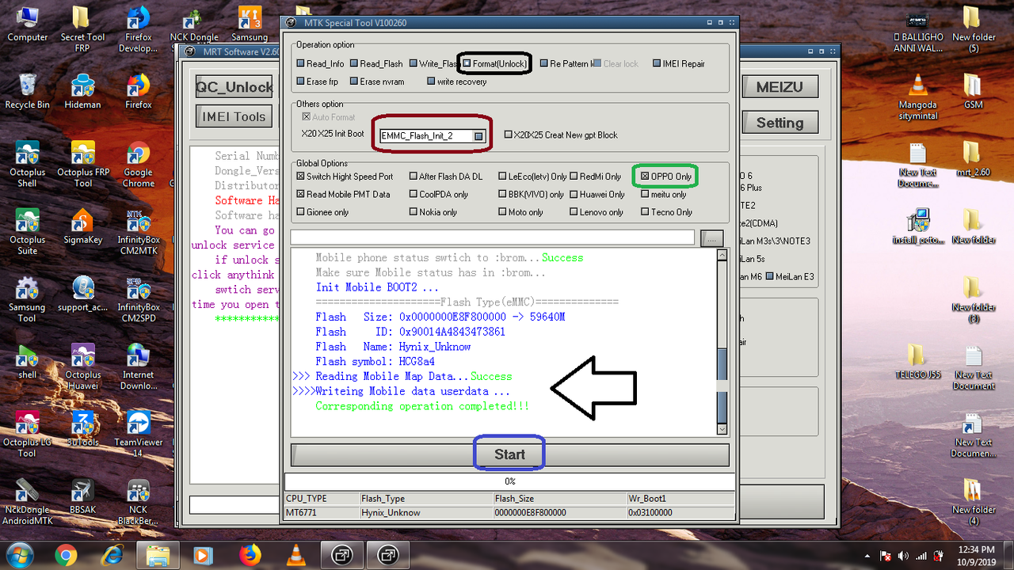
Task: Enable the Erase frp checkbox
Action: tap(300, 82)
